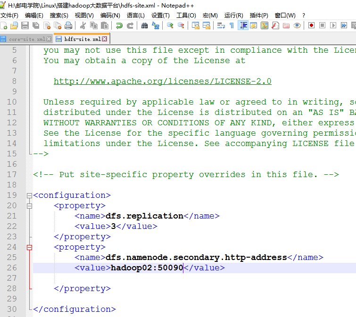
Task: Collapse red property fold at line 24
Action: point(29,247)
